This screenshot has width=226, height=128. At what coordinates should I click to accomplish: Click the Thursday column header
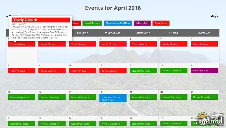[143, 33]
